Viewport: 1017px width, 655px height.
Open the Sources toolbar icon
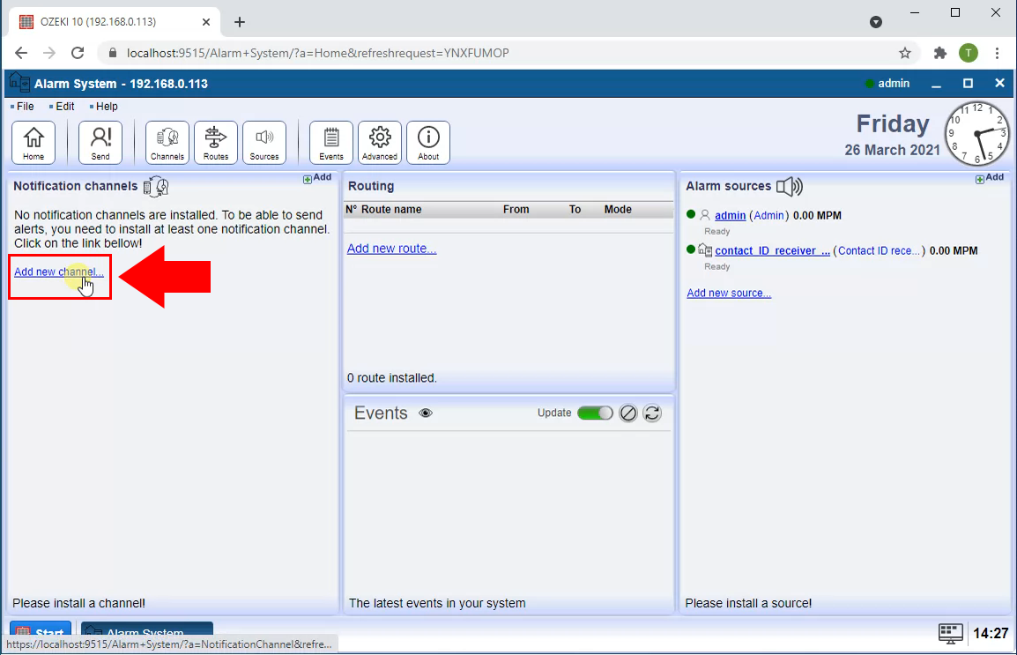(264, 142)
